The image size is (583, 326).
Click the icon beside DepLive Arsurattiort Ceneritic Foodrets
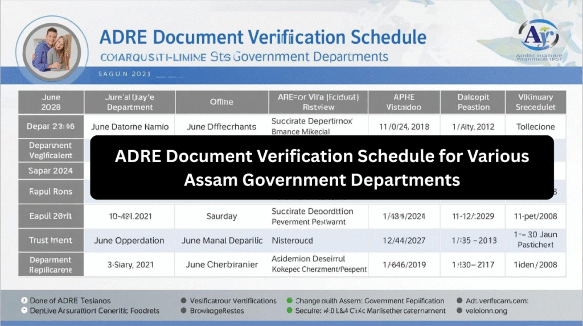coord(24,310)
